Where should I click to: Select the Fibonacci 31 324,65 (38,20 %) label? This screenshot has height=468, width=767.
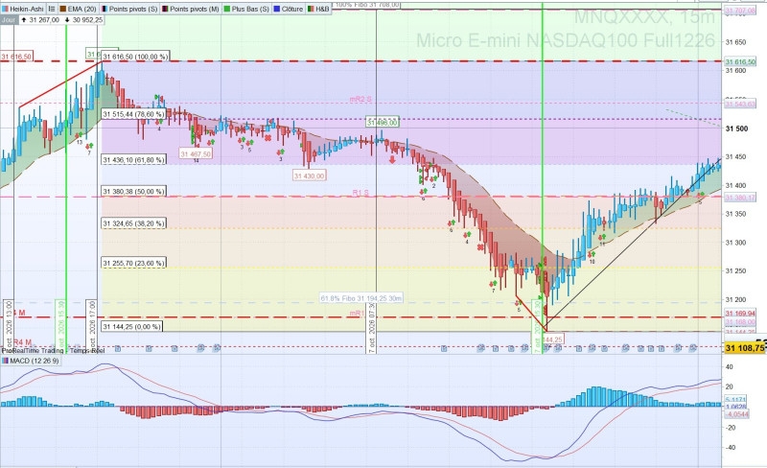click(x=133, y=223)
